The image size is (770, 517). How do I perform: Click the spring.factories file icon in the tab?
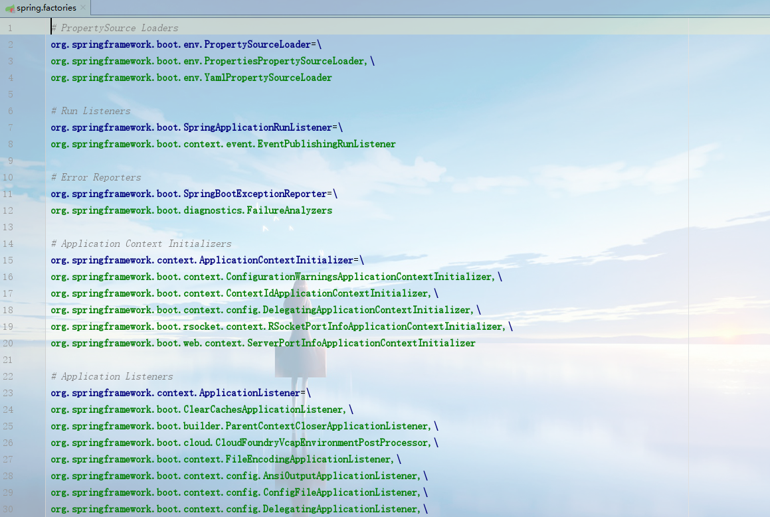click(10, 9)
